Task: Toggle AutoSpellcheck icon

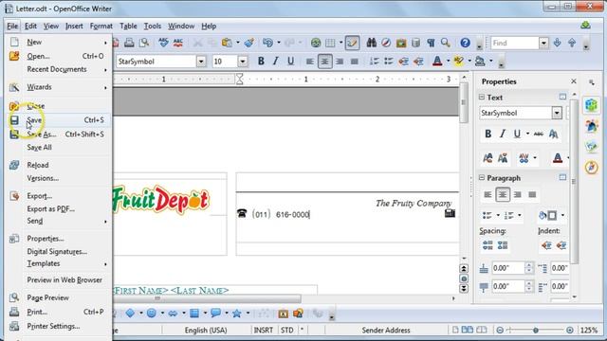Action: (x=178, y=43)
